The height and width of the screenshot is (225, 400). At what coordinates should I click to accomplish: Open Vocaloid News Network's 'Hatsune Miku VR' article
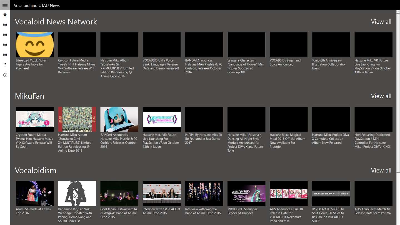373,53
